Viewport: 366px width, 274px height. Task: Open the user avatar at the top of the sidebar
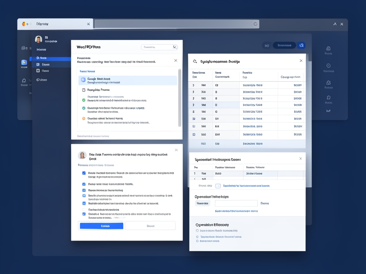tap(39, 39)
